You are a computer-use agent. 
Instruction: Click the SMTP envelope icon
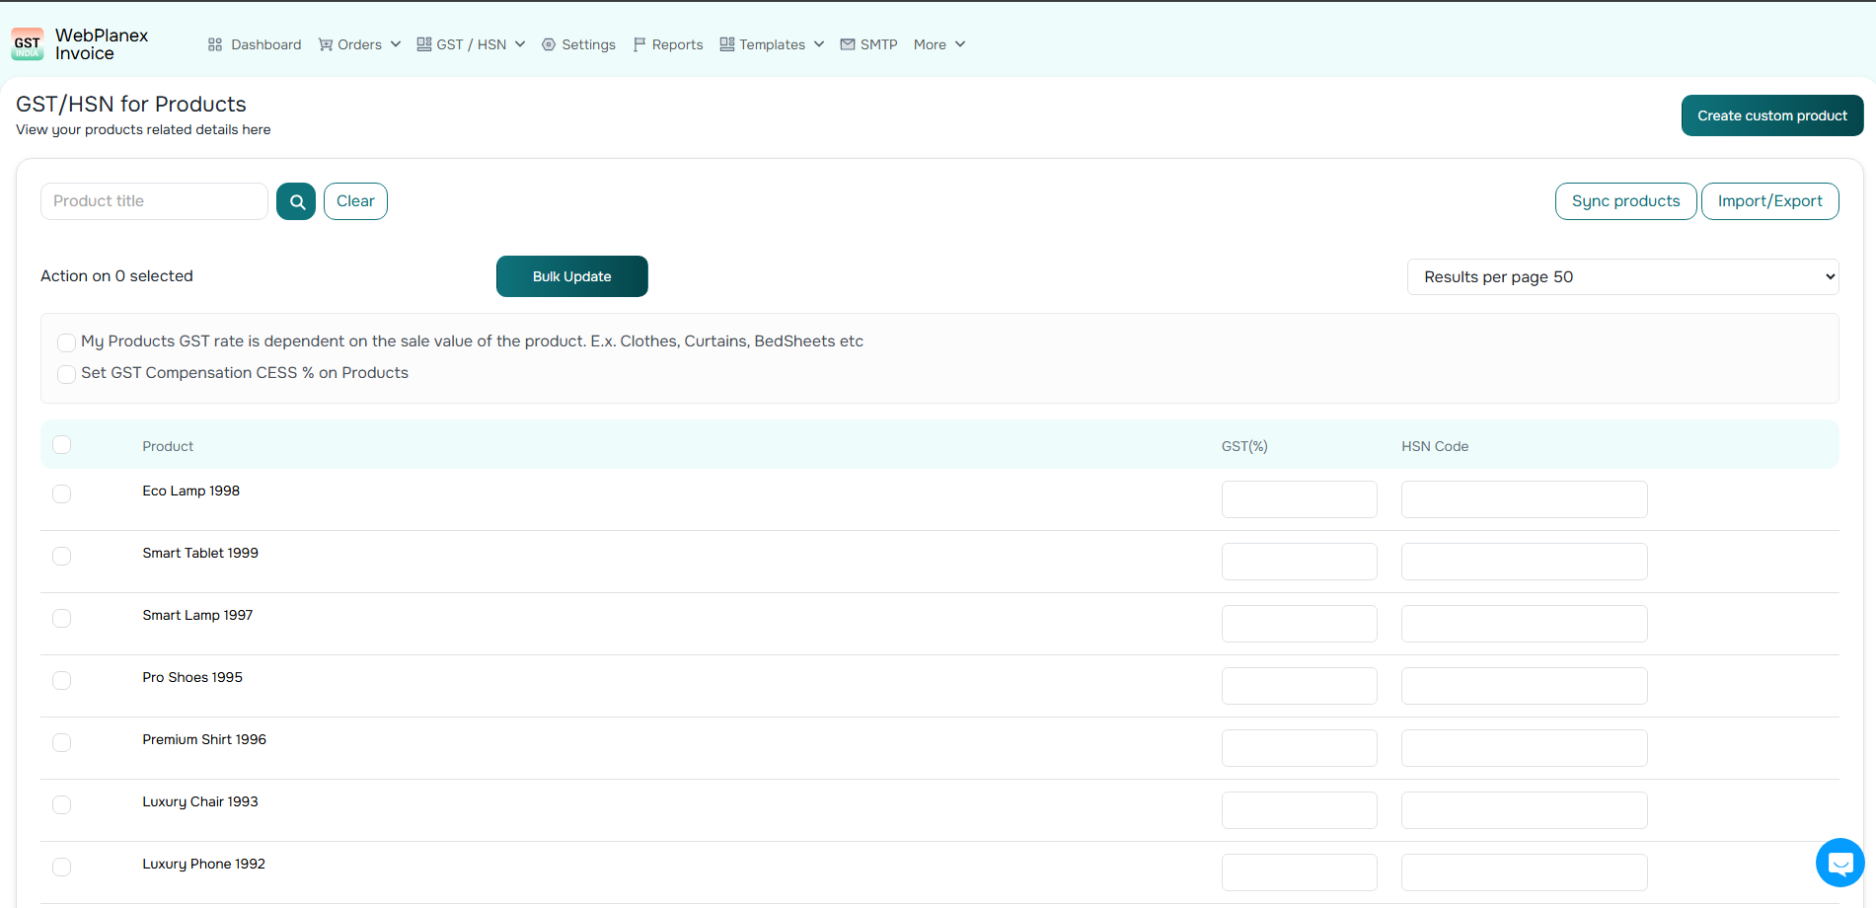[x=848, y=44]
